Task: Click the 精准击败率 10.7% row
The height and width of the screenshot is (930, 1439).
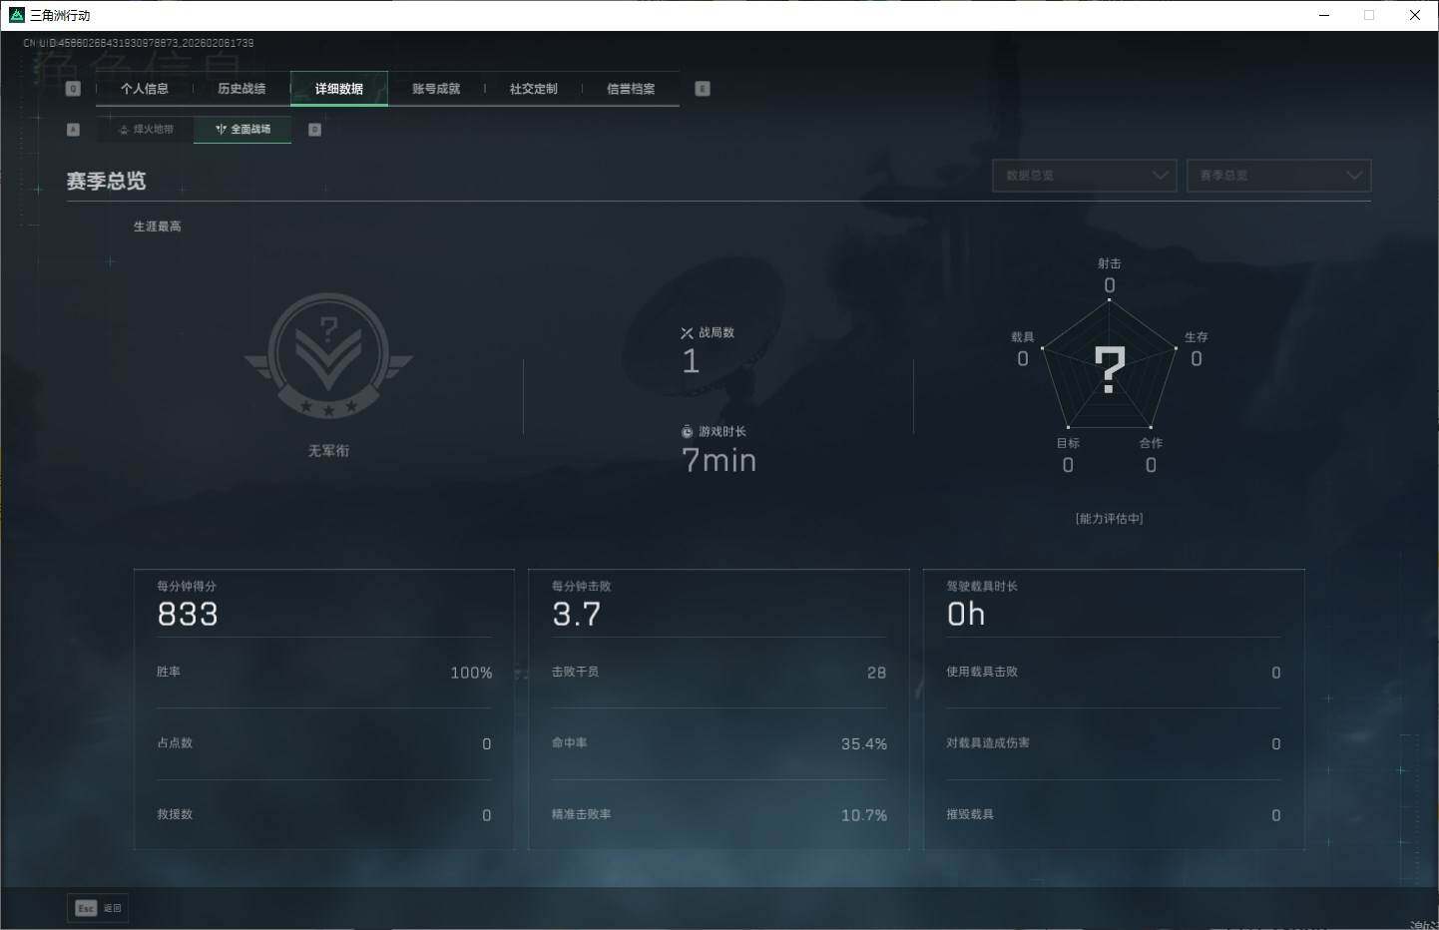Action: pos(719,815)
